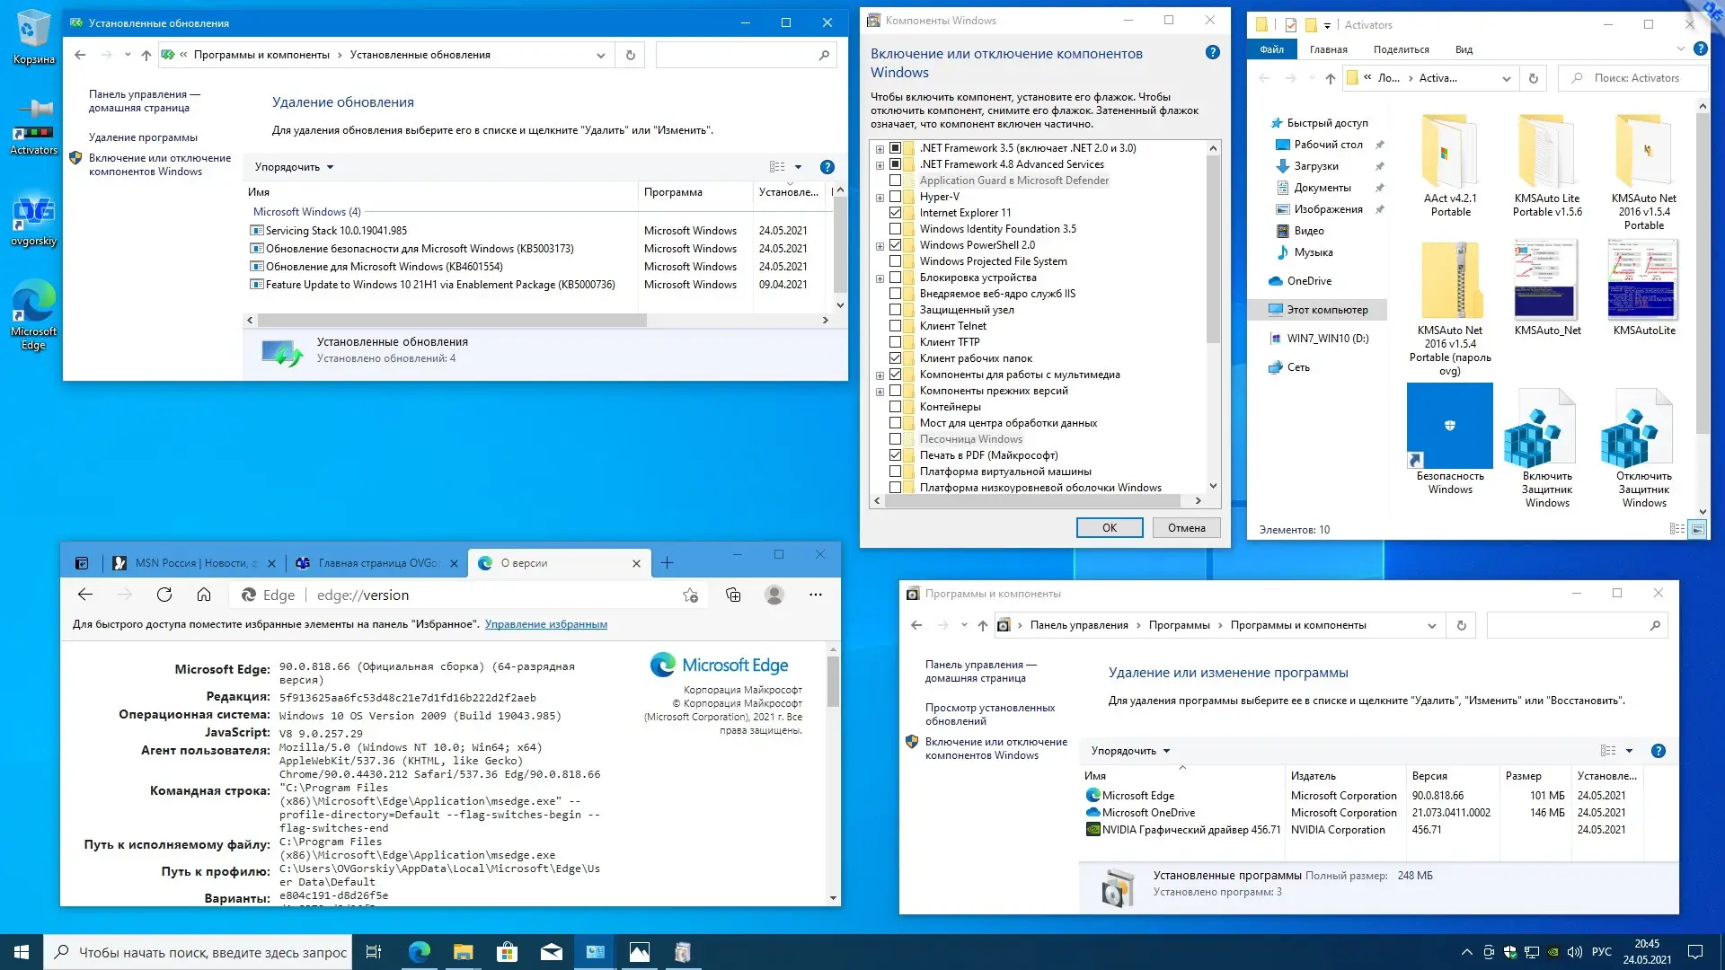
Task: Click add-to-favorites star icon in Edge
Action: (690, 595)
